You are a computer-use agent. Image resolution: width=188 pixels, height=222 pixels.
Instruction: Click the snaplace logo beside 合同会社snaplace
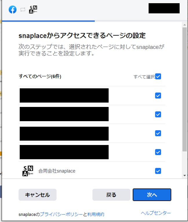(x=28, y=171)
